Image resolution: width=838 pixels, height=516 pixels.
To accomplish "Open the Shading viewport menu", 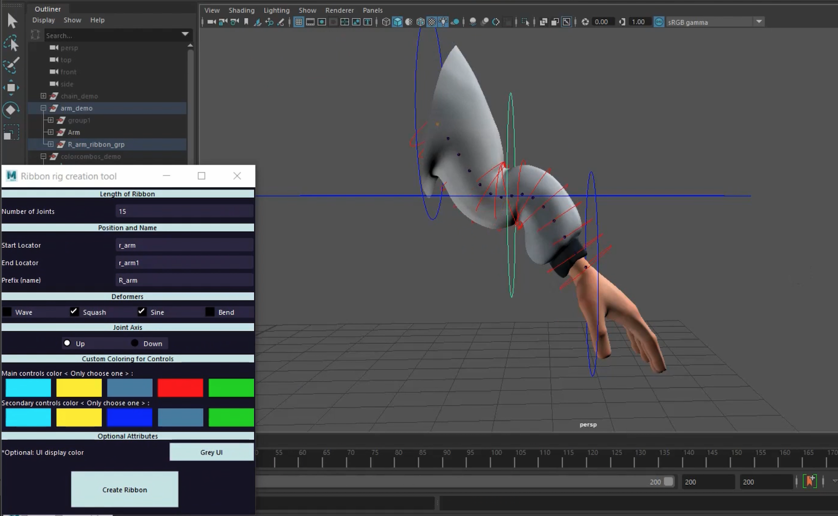I will click(x=242, y=10).
